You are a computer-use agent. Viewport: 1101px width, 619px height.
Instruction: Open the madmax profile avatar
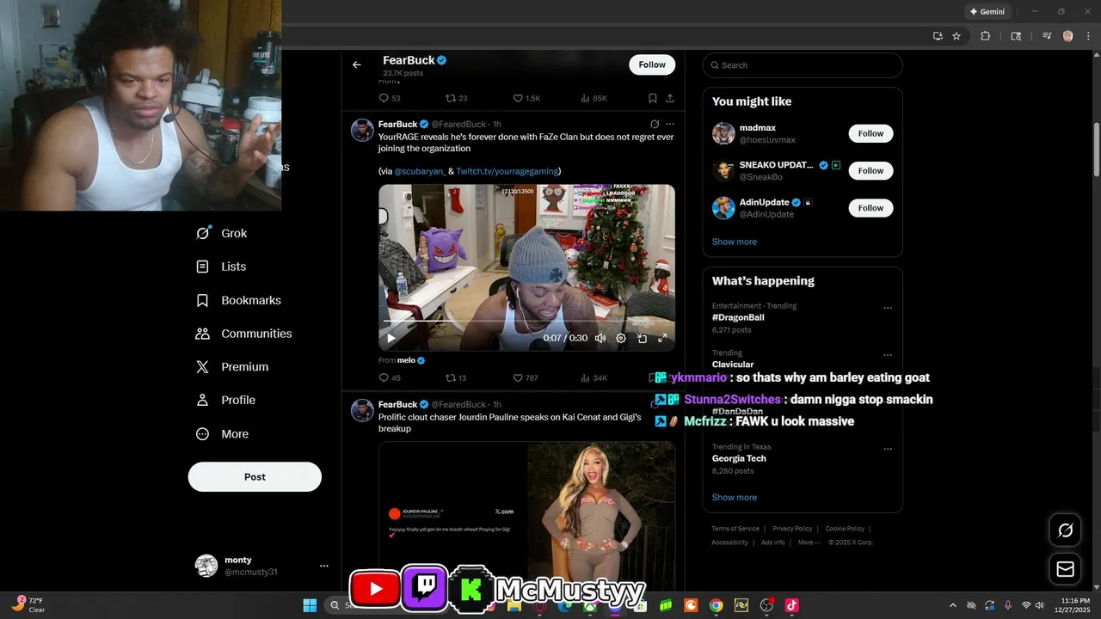click(723, 133)
